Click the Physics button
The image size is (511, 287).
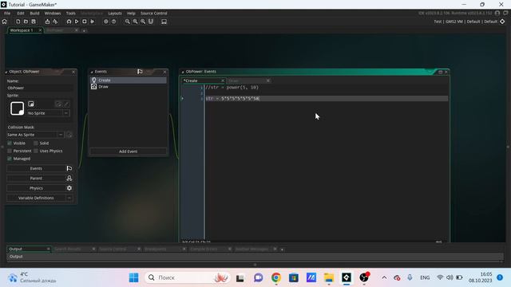[36, 188]
